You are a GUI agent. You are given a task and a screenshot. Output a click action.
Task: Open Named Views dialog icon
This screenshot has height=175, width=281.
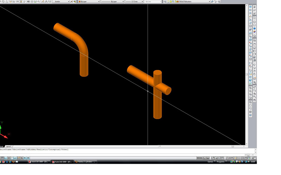pos(254,41)
